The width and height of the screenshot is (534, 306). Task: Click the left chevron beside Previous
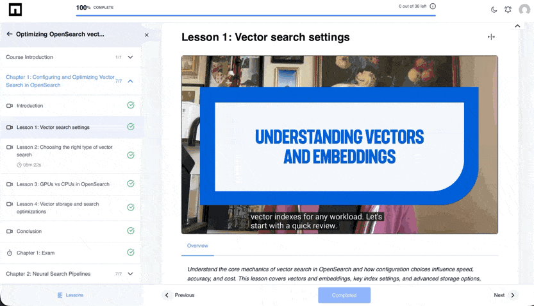click(167, 295)
